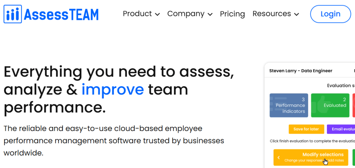
Task: Click the Performance indicators blue card
Action: (x=289, y=105)
